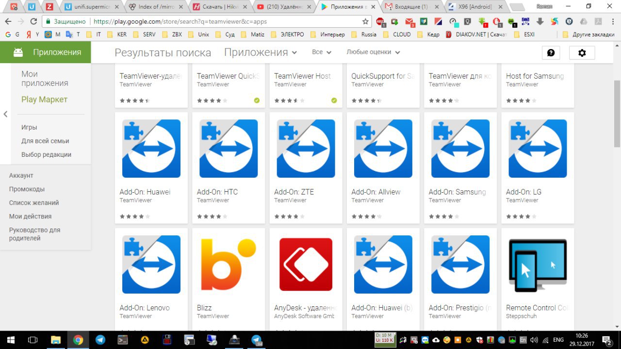Open the Windows notification center
This screenshot has height=349, width=621.
click(x=607, y=340)
